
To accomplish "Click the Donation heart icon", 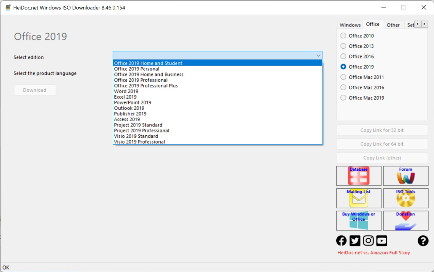I will coord(406,221).
